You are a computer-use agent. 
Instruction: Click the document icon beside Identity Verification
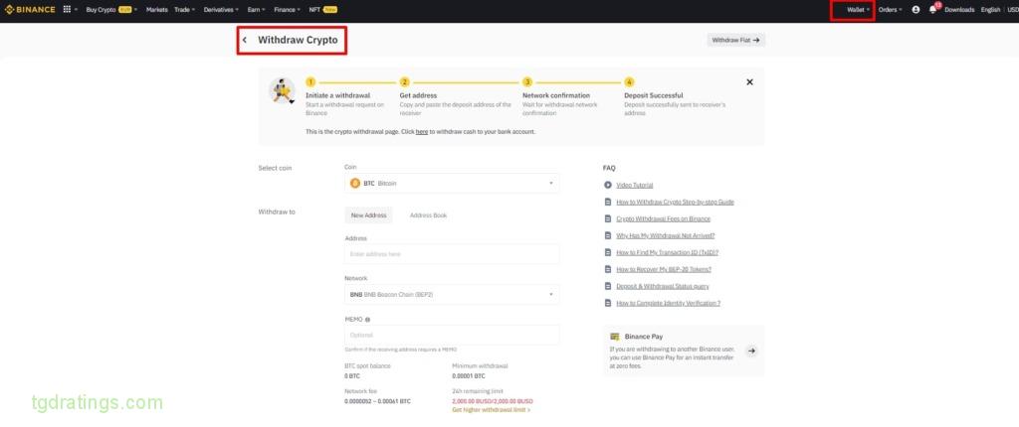608,303
